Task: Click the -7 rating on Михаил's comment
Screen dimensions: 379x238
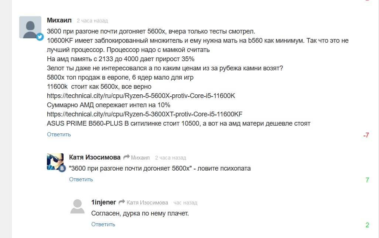Action: pos(366,135)
